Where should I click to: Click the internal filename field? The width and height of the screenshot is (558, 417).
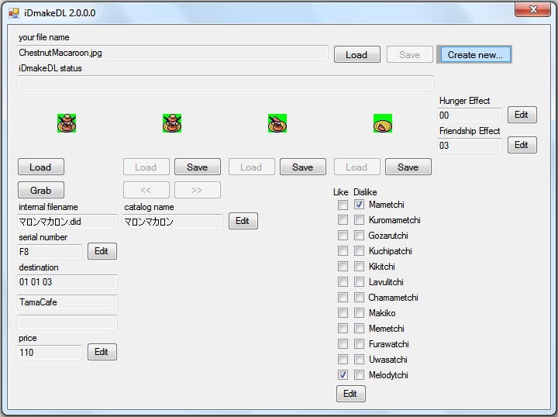(x=67, y=222)
